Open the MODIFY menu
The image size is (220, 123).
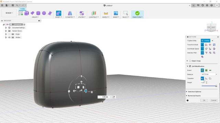tap(58, 17)
